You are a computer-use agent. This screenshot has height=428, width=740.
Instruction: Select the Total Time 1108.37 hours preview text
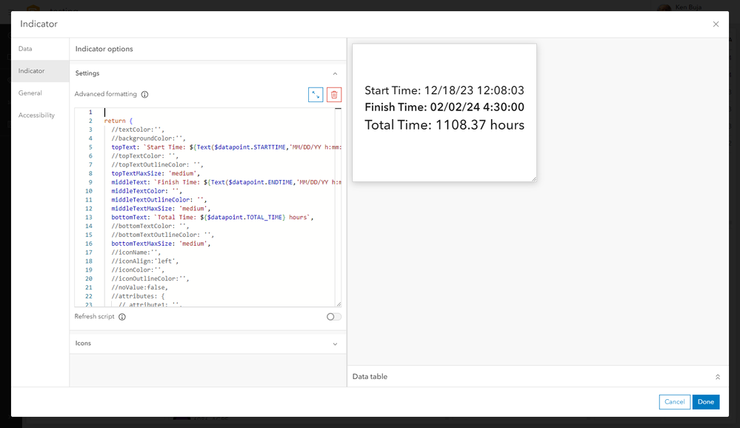point(444,125)
